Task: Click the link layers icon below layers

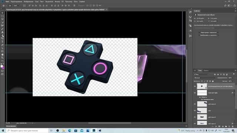Action: pyautogui.click(x=213, y=126)
